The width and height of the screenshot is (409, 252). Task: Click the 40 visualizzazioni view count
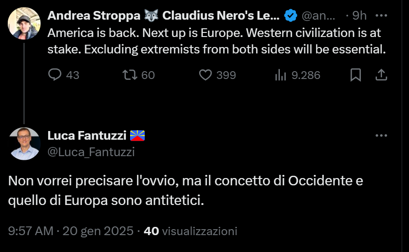click(x=191, y=231)
